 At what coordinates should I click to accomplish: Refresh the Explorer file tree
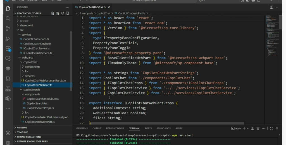click(x=63, y=13)
